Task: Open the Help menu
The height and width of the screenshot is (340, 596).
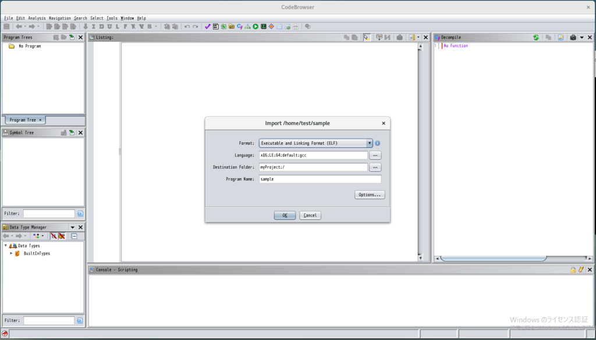Action: click(141, 18)
